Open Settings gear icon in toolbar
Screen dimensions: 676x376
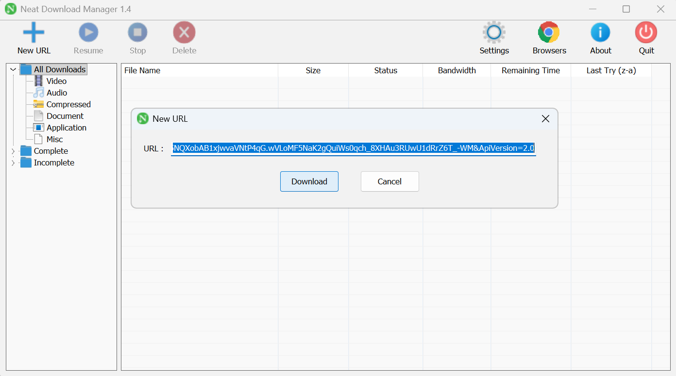coord(494,33)
